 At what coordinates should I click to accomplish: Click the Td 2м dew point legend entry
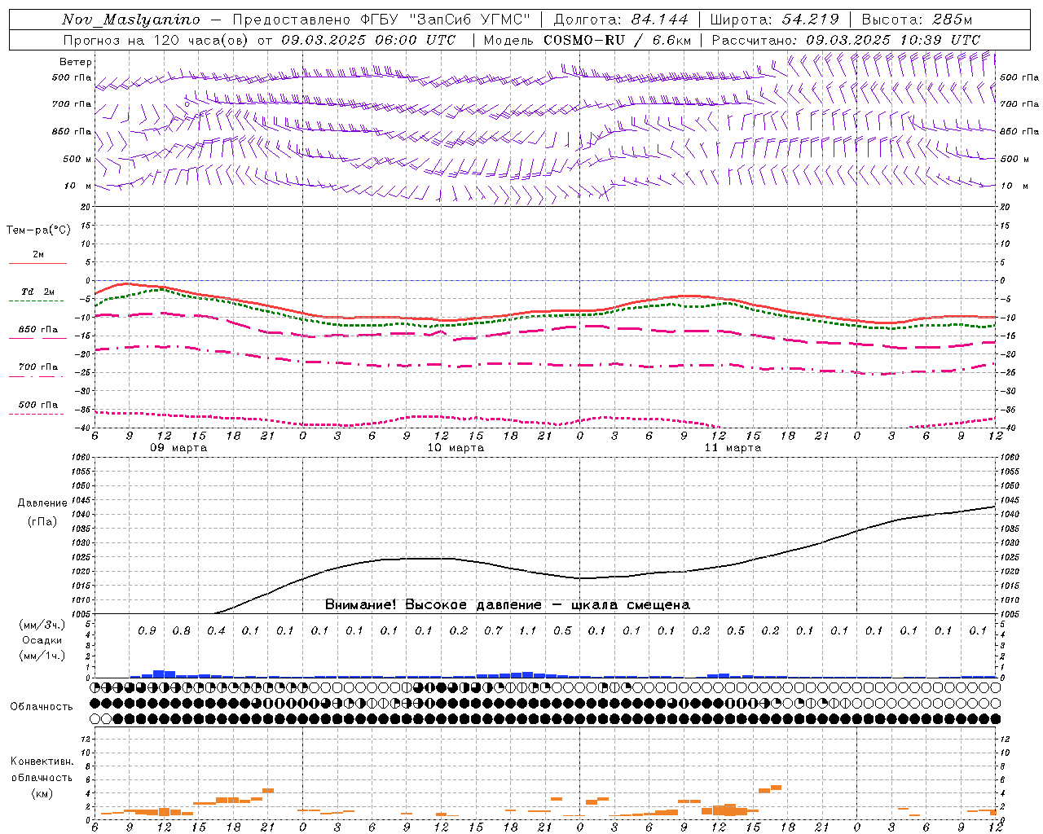click(x=38, y=292)
